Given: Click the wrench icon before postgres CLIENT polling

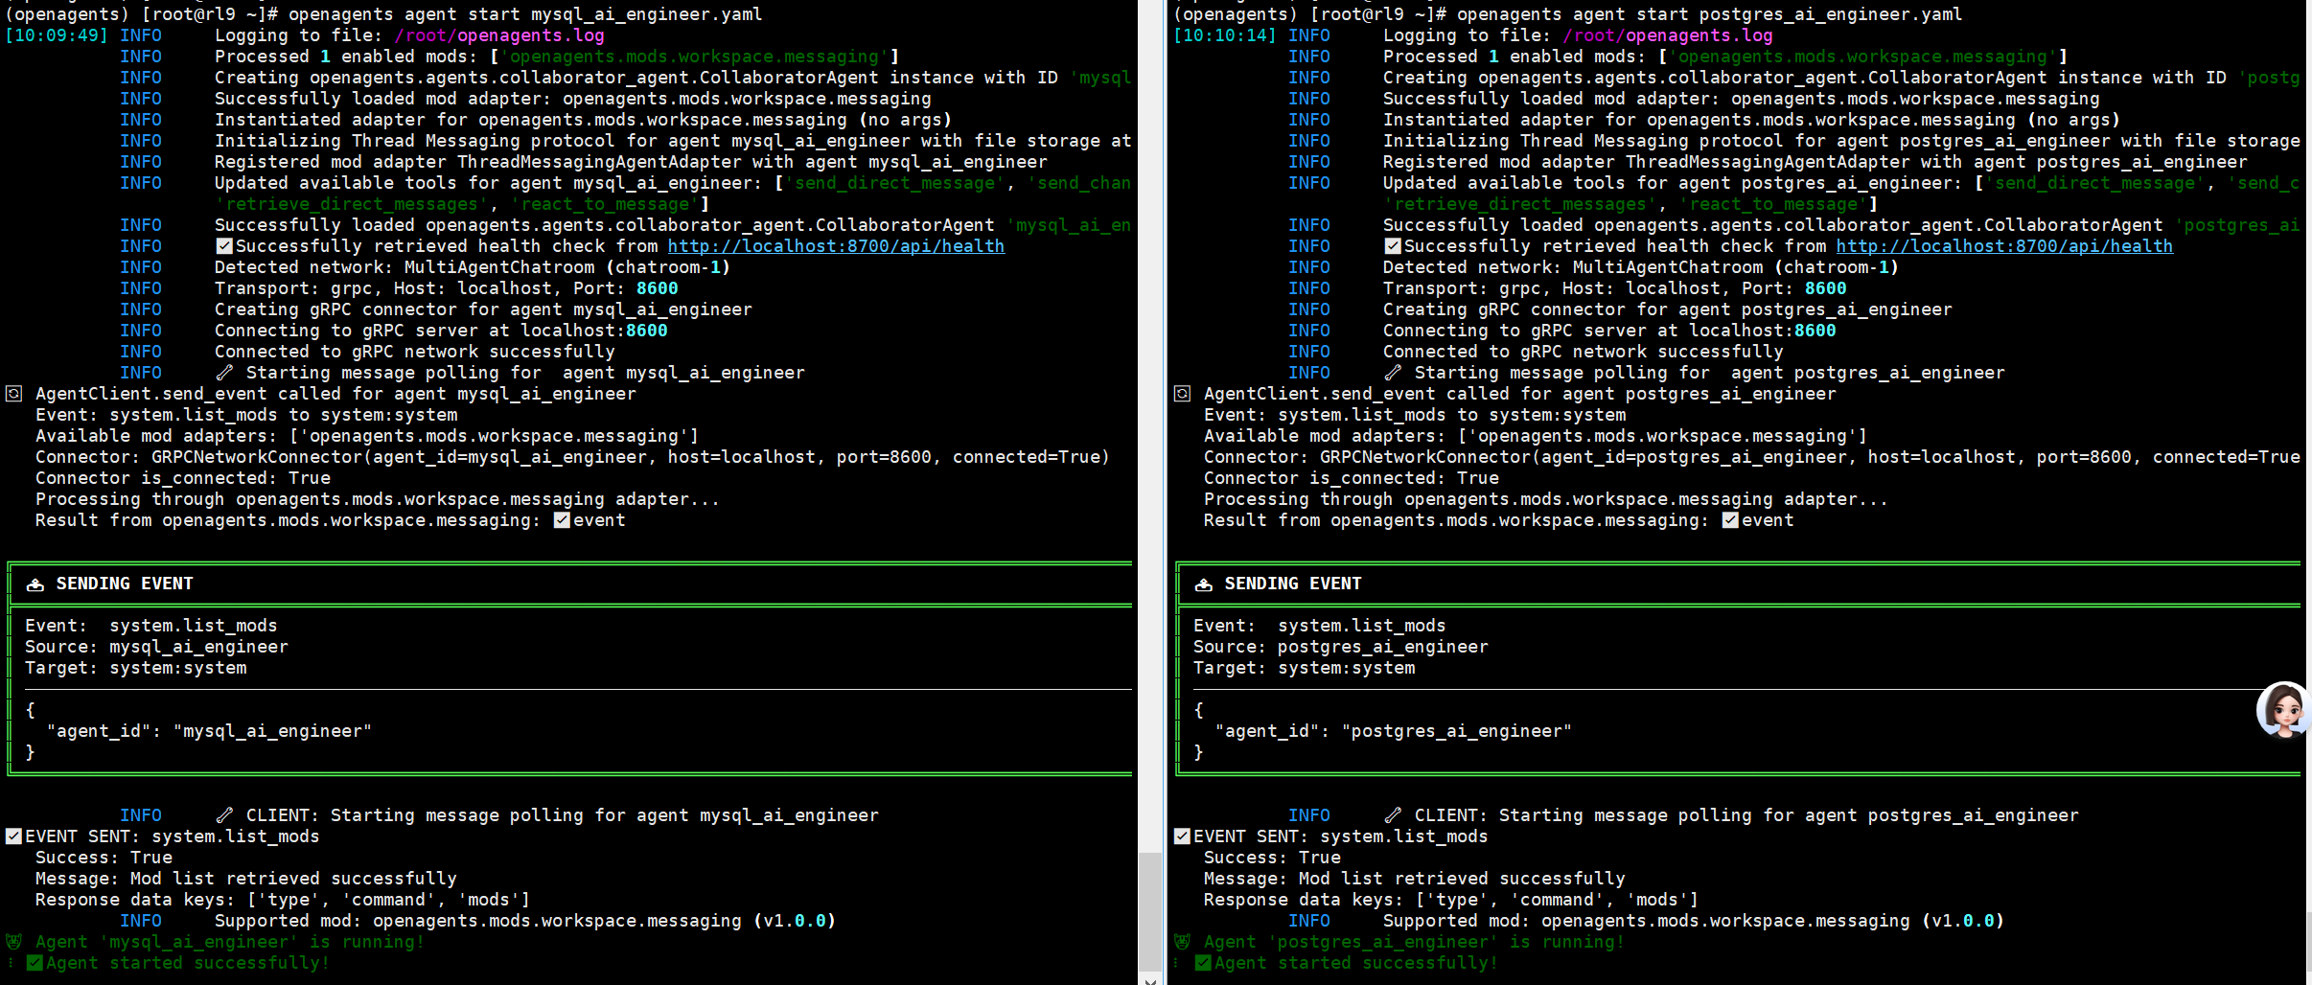Looking at the screenshot, I should pos(1394,815).
